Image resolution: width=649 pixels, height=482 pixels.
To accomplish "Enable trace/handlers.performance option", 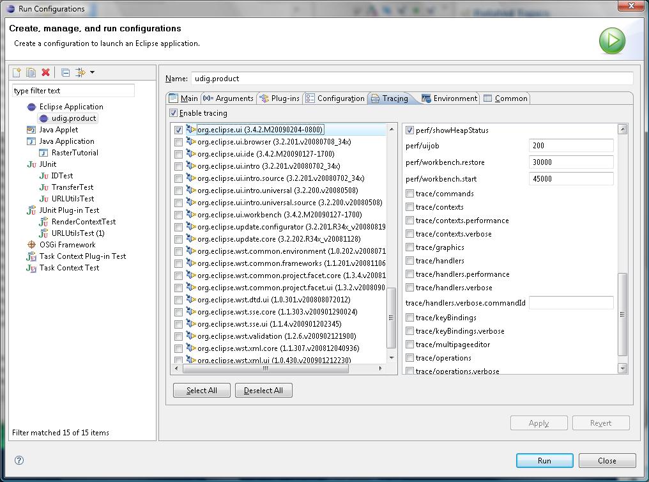I will tap(409, 274).
